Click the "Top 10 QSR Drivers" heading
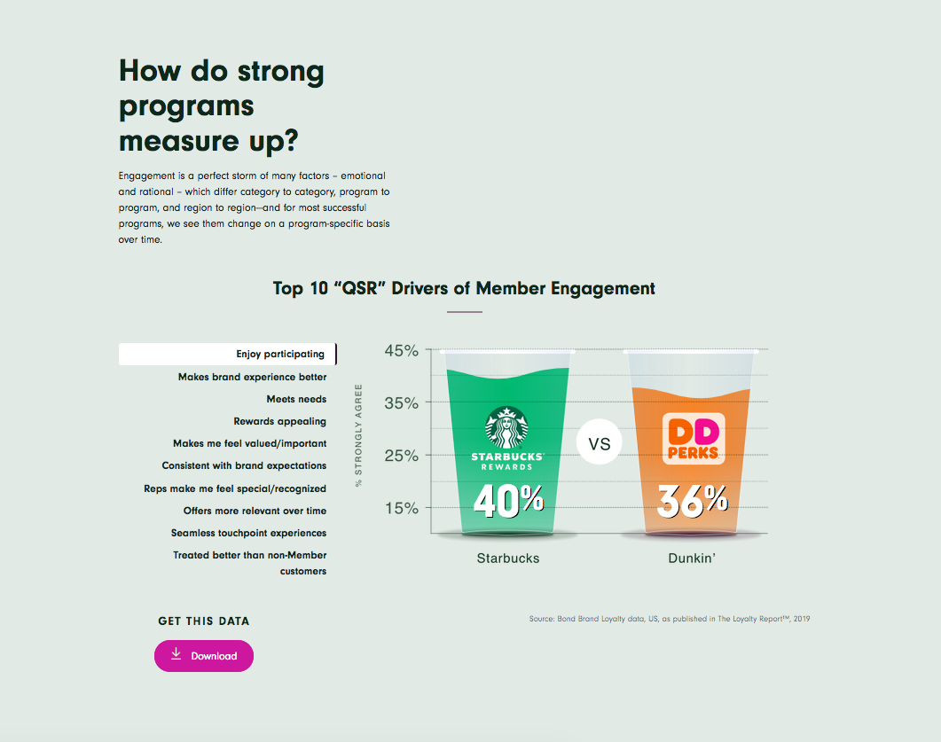941x742 pixels. click(464, 288)
